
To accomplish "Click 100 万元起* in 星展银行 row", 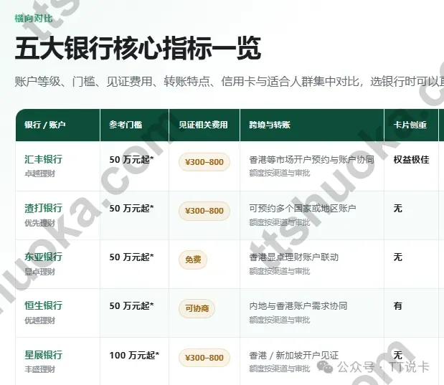I will 134,355.
